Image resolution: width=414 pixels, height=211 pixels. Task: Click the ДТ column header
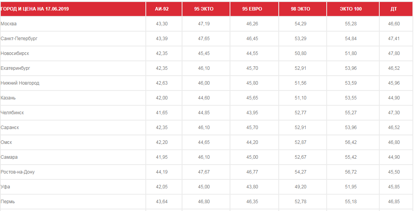(x=394, y=9)
